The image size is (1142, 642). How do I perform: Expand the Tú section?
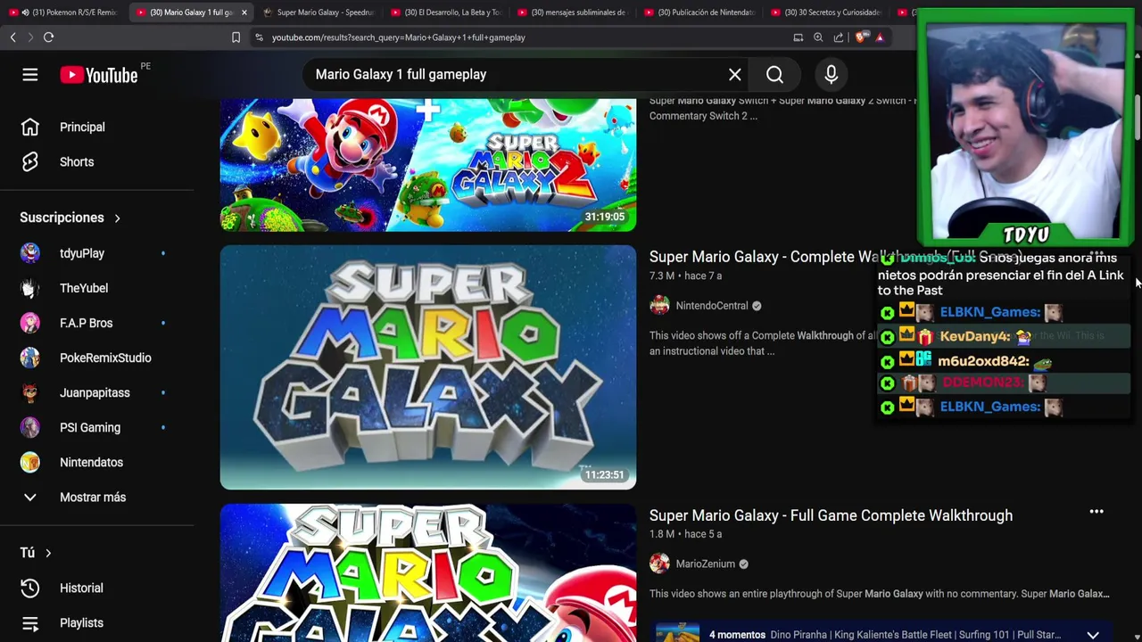point(36,553)
